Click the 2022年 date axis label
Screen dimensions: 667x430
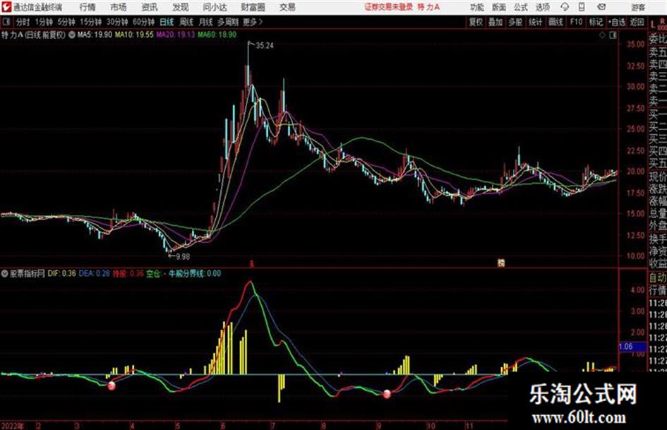tap(12, 426)
